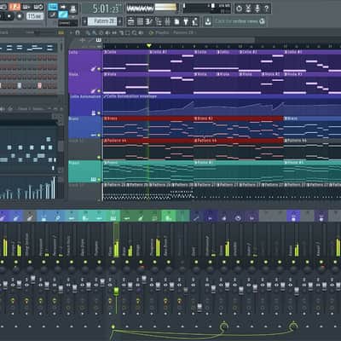341x341 pixels.
Task: Click the funnel-shaped plugin picker icon
Action: [186, 21]
